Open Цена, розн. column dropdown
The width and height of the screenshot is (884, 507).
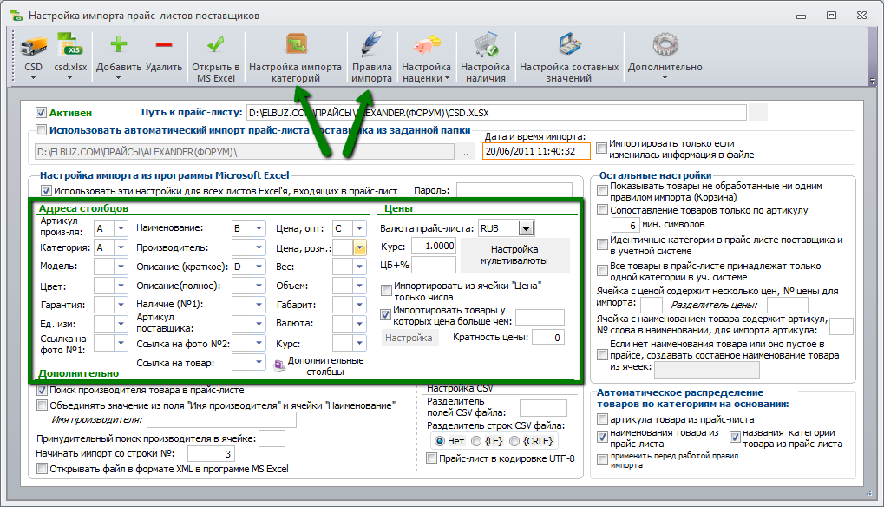(360, 247)
